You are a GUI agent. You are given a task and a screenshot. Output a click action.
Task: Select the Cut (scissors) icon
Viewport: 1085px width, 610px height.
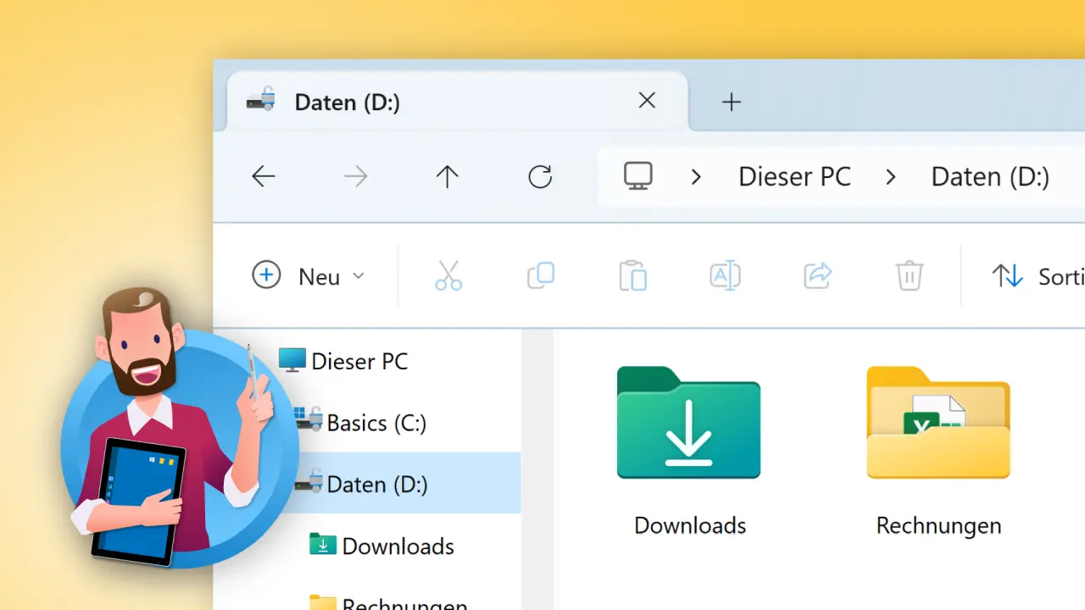click(x=448, y=275)
